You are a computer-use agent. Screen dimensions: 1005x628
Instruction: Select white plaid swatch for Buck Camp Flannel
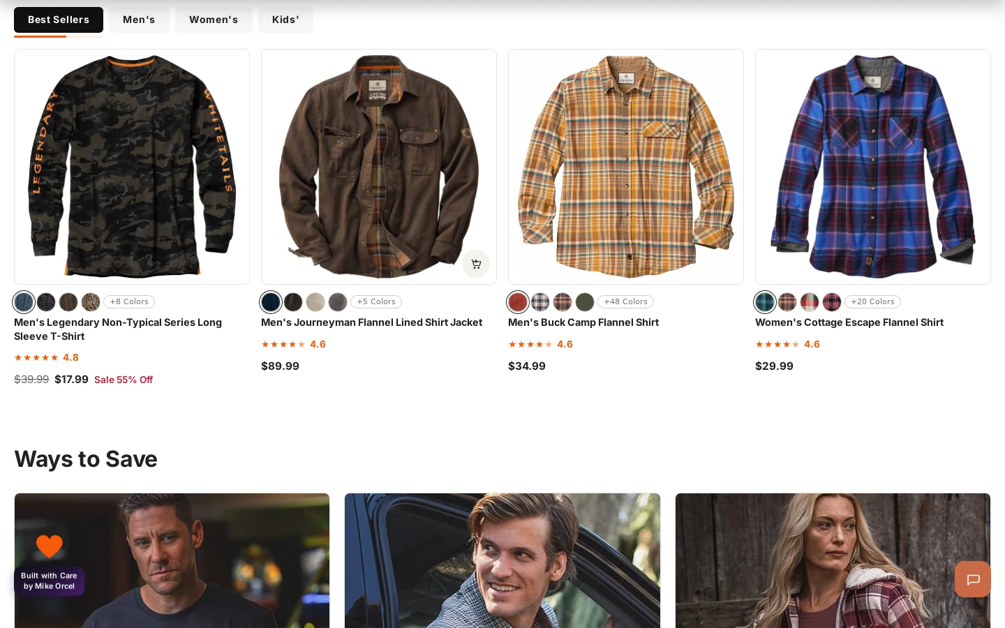point(540,302)
